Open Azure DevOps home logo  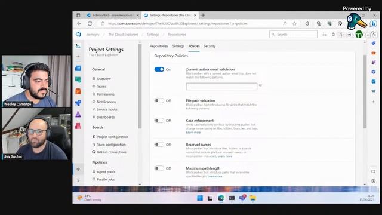pos(78,35)
